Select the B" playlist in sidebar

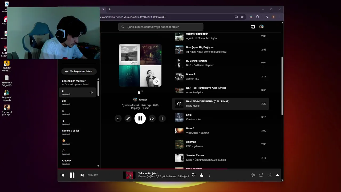78,93
